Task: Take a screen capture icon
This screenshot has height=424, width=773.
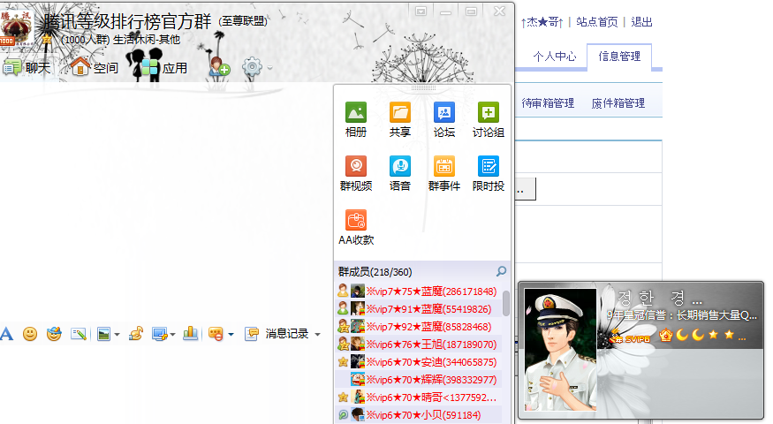Action: pyautogui.click(x=160, y=334)
